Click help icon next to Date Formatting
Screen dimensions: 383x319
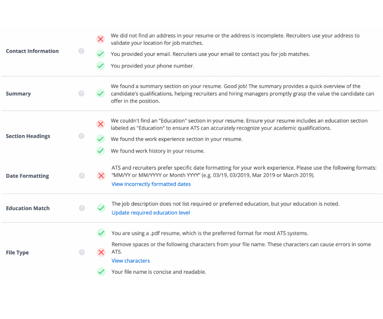(x=82, y=175)
